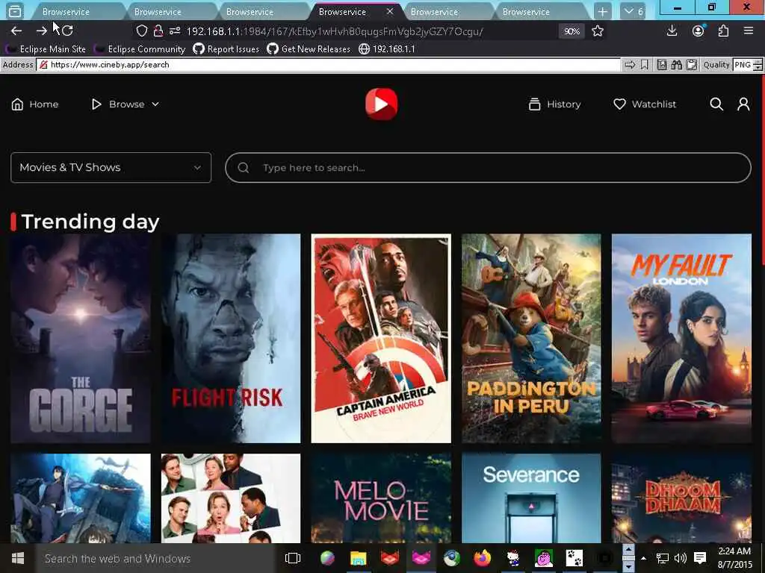Click the tracking protection shield icon
Viewport: 765px width, 573px height.
(141, 31)
